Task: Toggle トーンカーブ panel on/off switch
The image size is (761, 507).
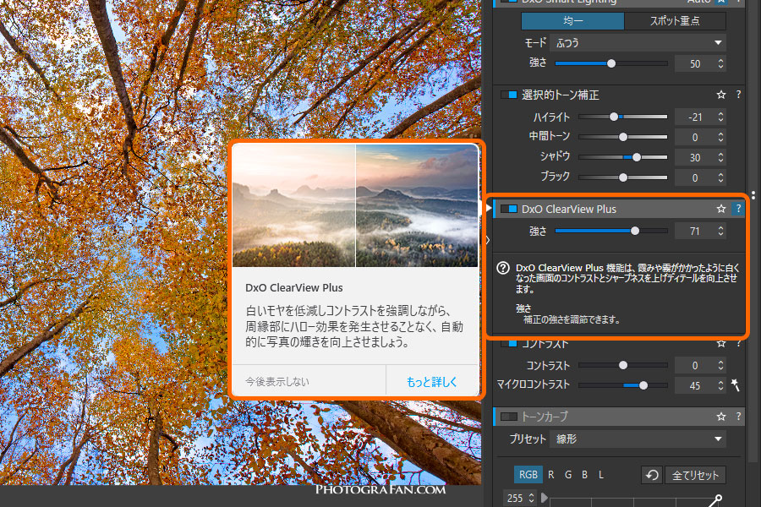Action: point(509,417)
